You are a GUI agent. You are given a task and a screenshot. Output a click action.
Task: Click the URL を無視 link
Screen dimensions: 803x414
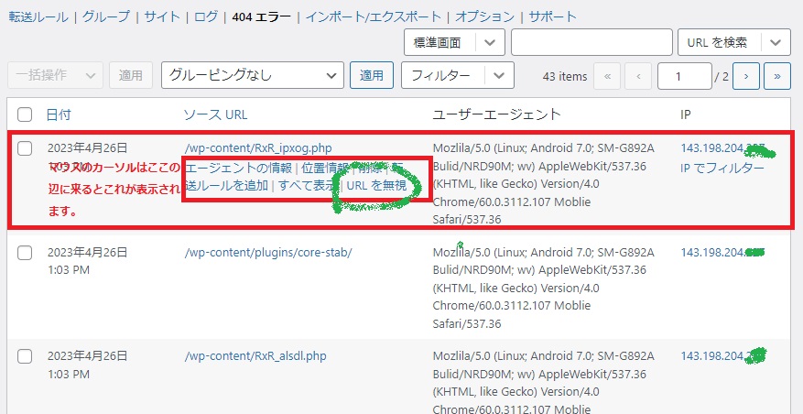coord(376,186)
